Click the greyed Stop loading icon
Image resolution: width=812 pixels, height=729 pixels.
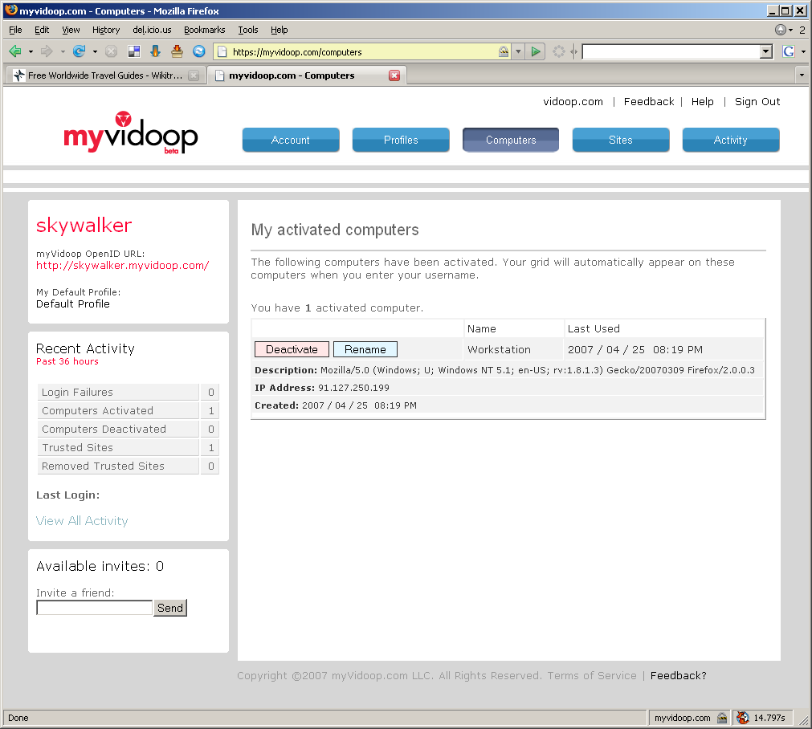click(x=111, y=51)
